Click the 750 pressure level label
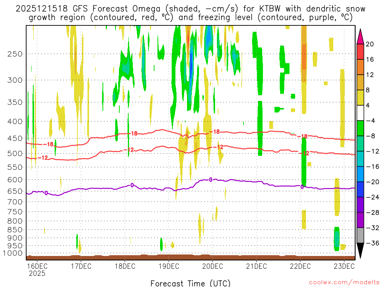Viewport: 383px width, 287px height. click(15, 212)
